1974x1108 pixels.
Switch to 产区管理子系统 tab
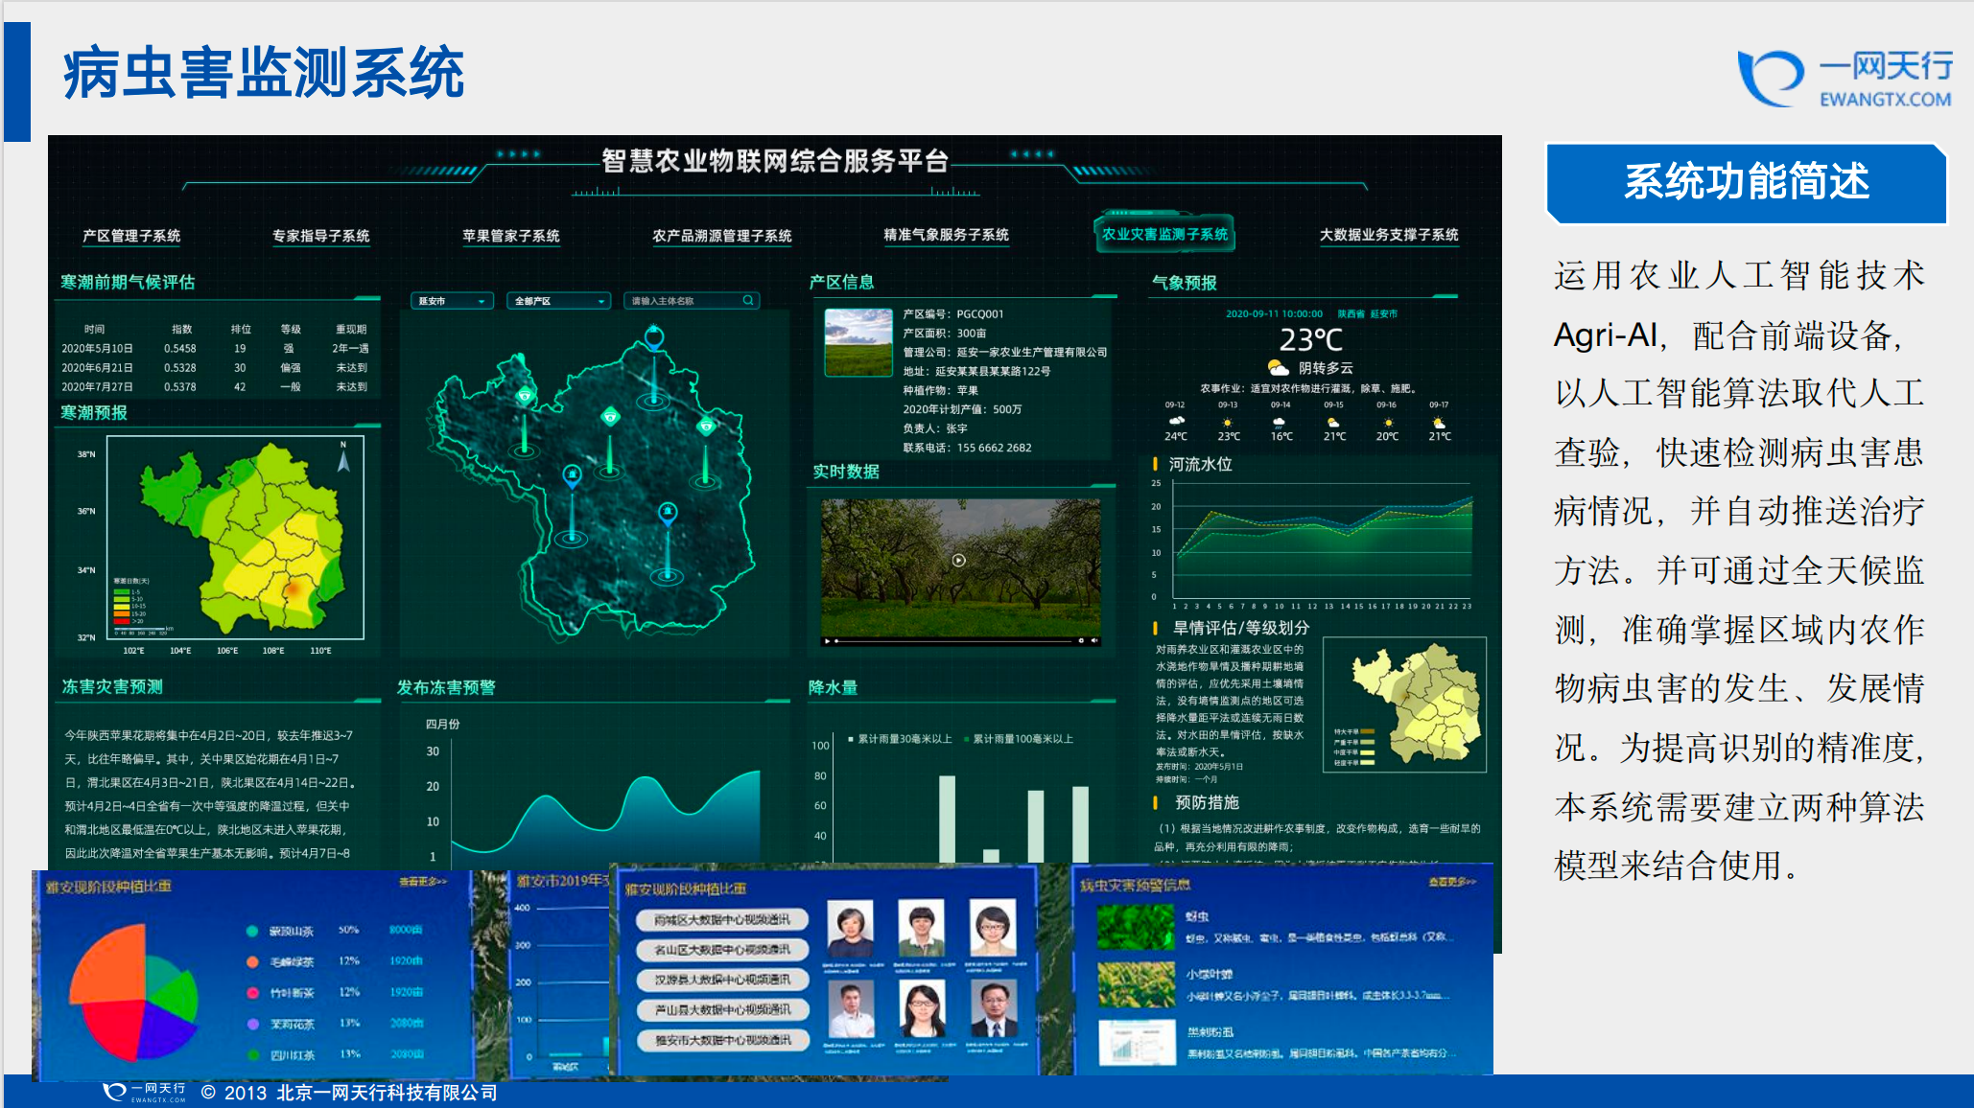pyautogui.click(x=131, y=236)
